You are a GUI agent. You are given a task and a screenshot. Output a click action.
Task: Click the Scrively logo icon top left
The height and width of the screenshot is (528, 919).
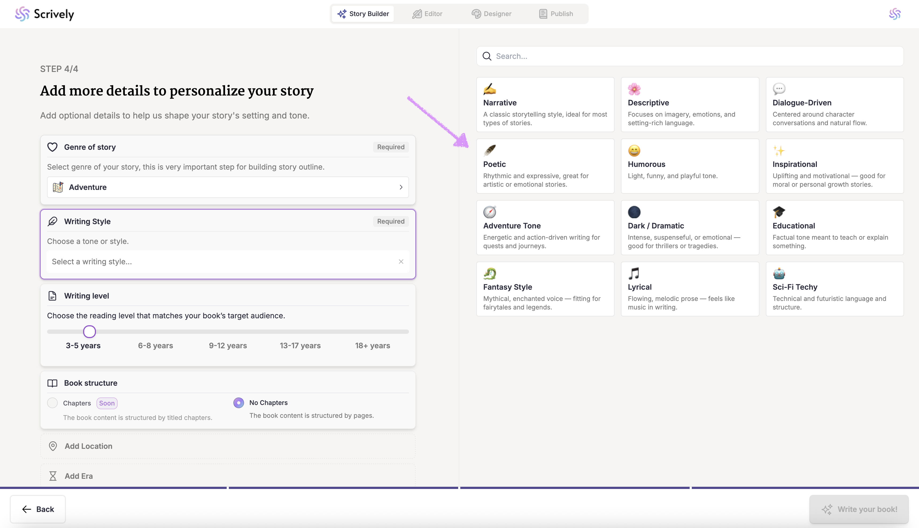click(x=22, y=14)
